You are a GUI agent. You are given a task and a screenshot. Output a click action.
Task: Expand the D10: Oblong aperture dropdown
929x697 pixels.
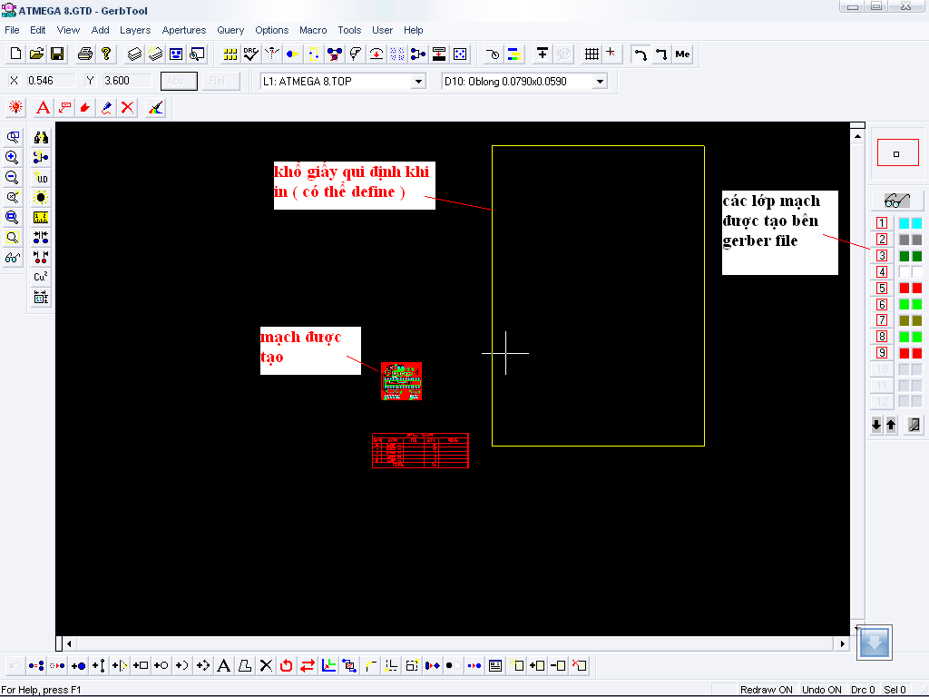[600, 81]
